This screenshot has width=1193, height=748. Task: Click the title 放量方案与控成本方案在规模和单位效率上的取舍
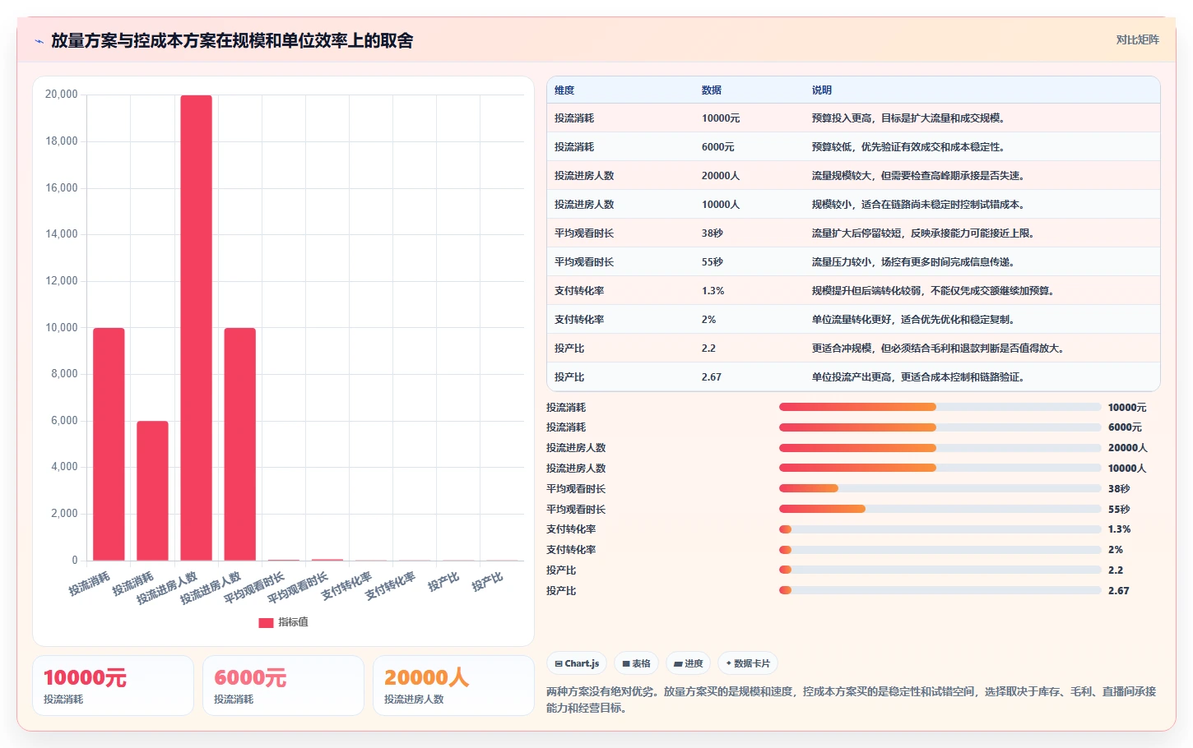[x=232, y=41]
